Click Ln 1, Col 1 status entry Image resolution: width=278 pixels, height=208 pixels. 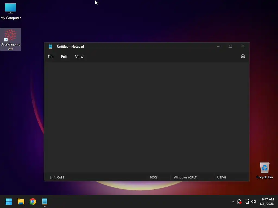coord(57,177)
